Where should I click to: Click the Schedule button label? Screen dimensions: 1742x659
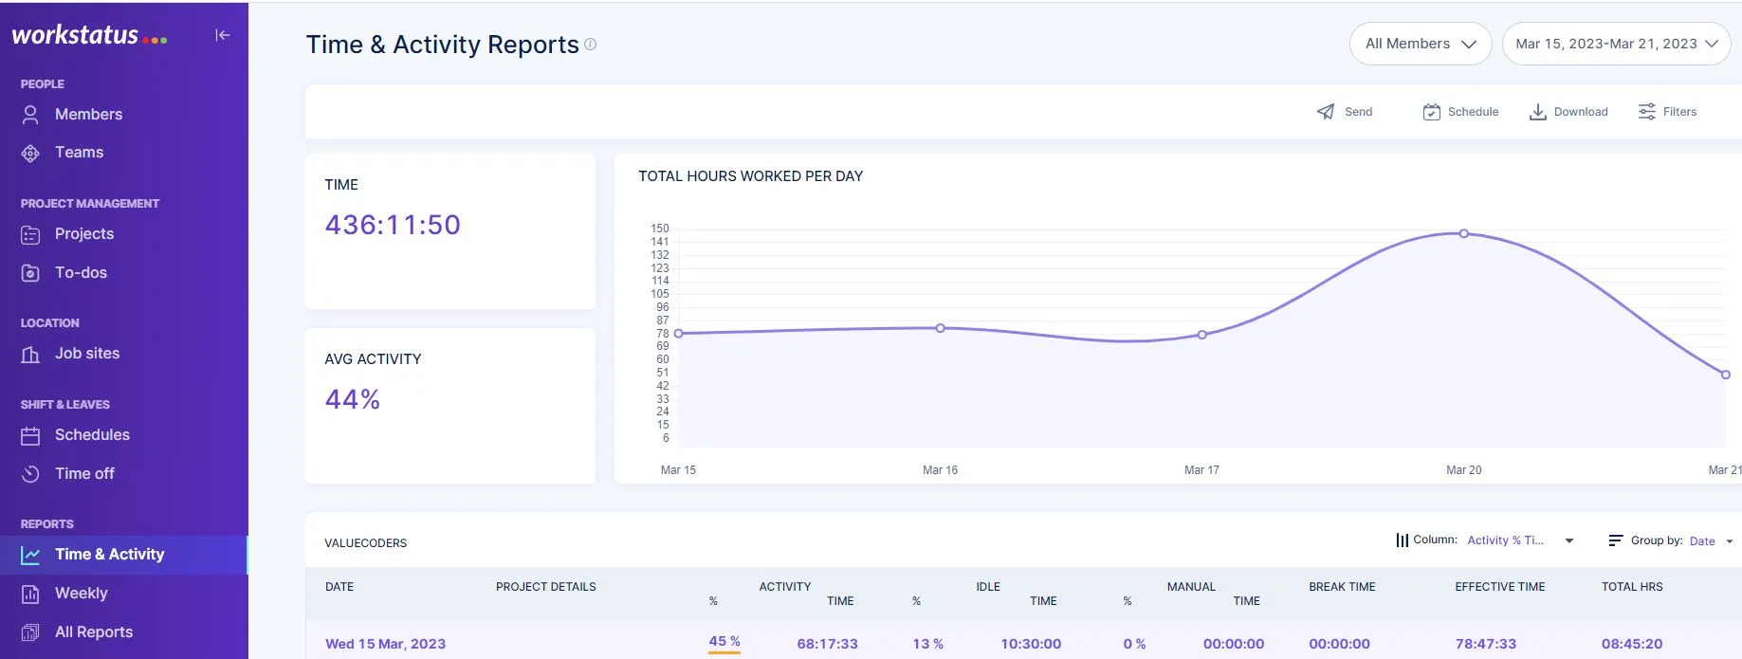coord(1473,112)
